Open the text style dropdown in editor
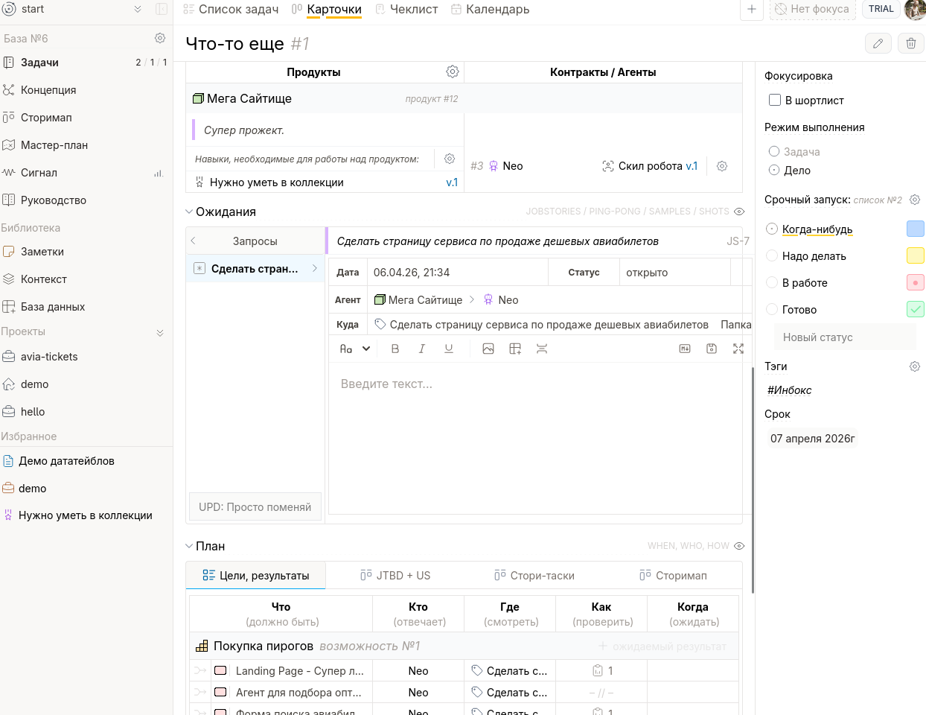 pyautogui.click(x=355, y=349)
